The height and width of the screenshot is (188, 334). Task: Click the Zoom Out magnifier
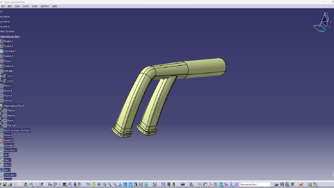pos(115,184)
